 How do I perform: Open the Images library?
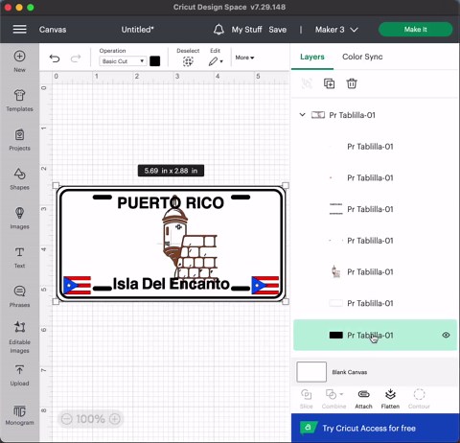tap(19, 218)
